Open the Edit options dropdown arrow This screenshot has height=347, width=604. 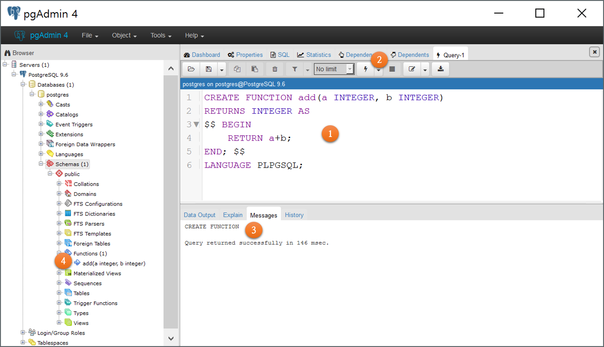pos(425,70)
